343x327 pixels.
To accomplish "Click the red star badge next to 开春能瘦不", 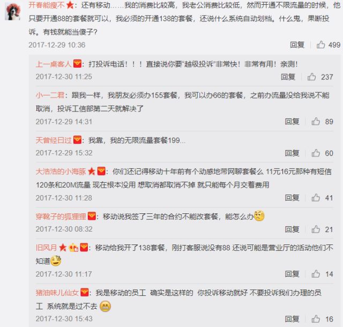I will click(70, 5).
